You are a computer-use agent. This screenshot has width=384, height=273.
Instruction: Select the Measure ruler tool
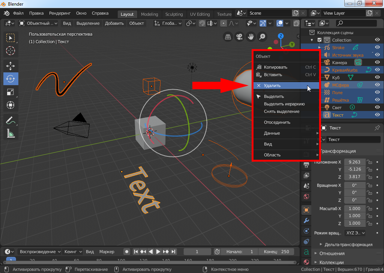[x=10, y=133]
